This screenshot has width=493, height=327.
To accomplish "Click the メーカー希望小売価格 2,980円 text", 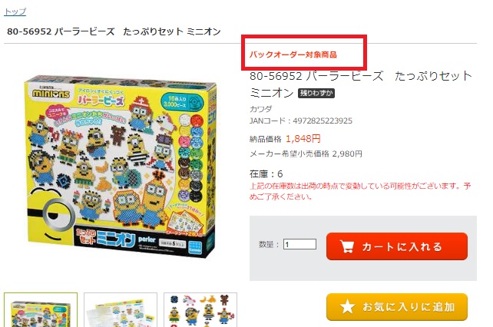I will (306, 154).
